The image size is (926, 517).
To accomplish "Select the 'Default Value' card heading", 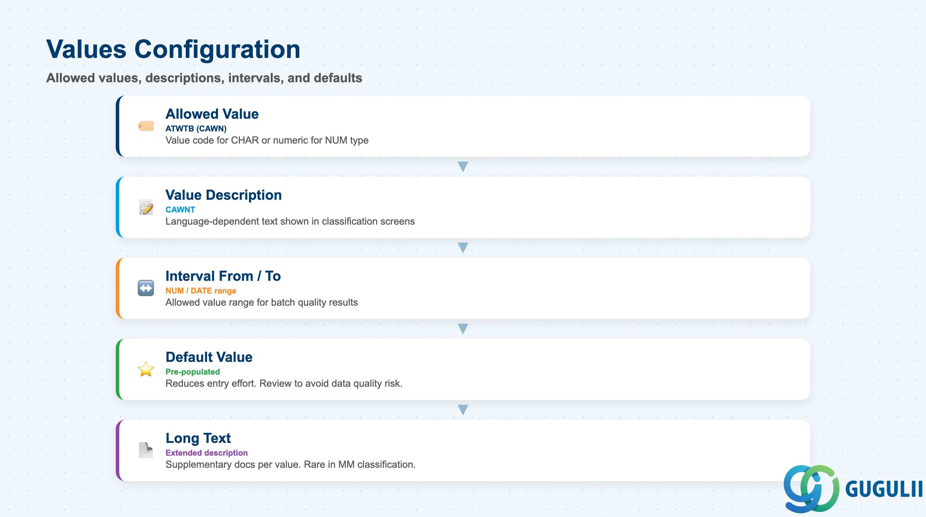I will click(209, 357).
